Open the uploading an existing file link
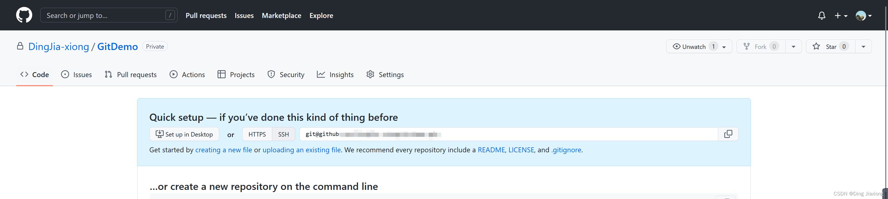Image resolution: width=888 pixels, height=199 pixels. [x=302, y=150]
